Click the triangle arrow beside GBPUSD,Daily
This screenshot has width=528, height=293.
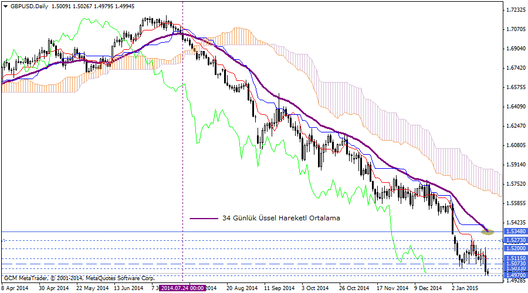[5, 6]
